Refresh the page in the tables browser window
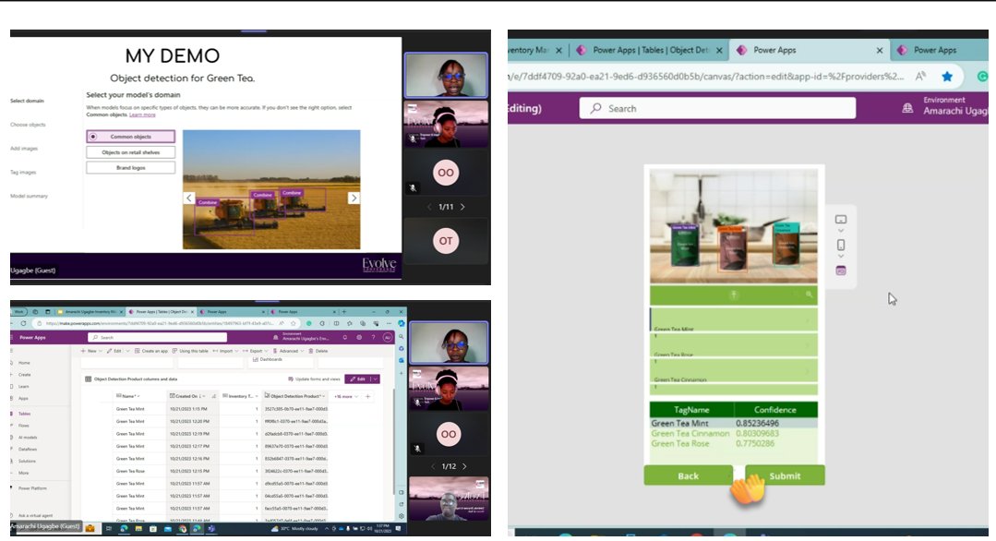Screen dimensions: 996x541 tap(23, 323)
